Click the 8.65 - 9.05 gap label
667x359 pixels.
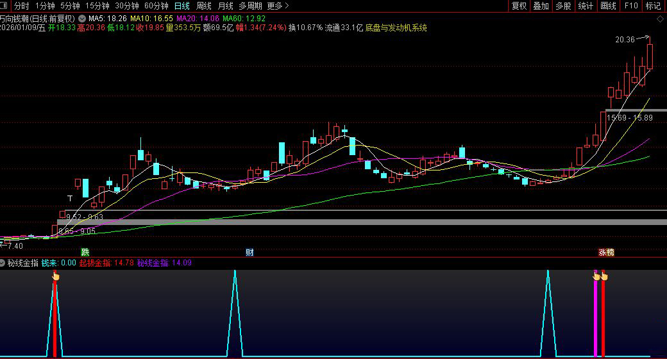76,231
